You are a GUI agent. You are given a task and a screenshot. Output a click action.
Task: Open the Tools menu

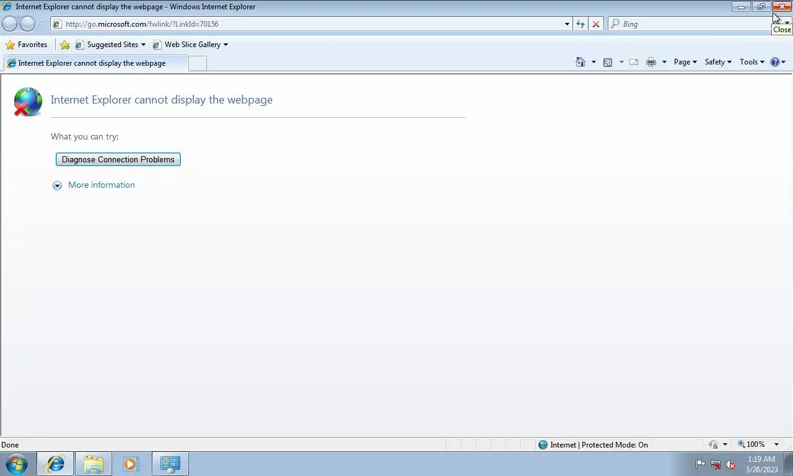(x=752, y=62)
